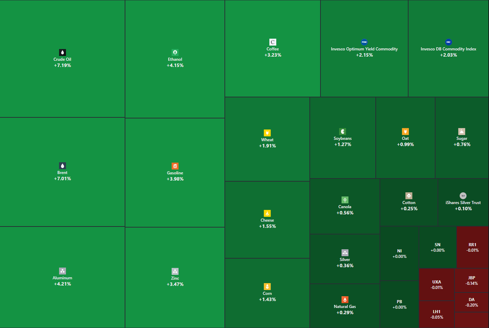Select the Sugar +0.76% value

[x=462, y=145]
